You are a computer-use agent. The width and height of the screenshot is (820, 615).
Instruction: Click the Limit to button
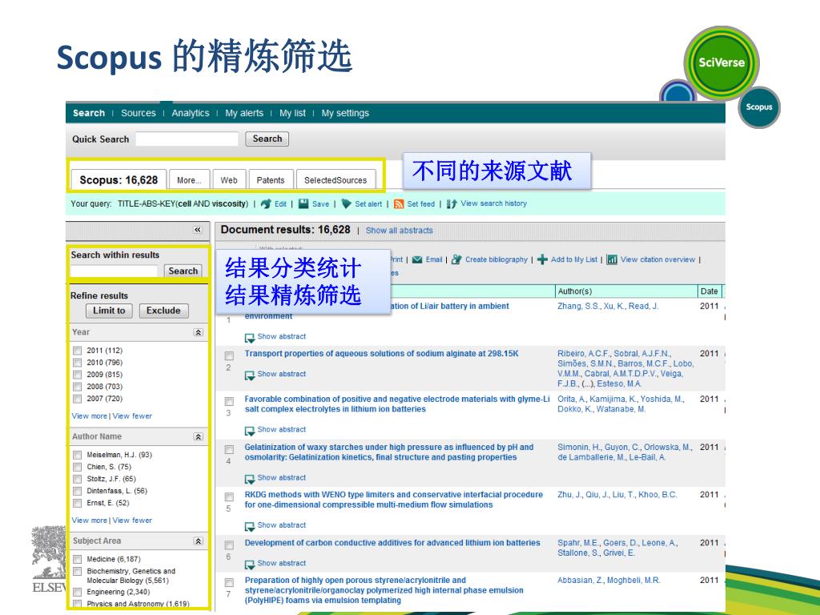click(109, 311)
